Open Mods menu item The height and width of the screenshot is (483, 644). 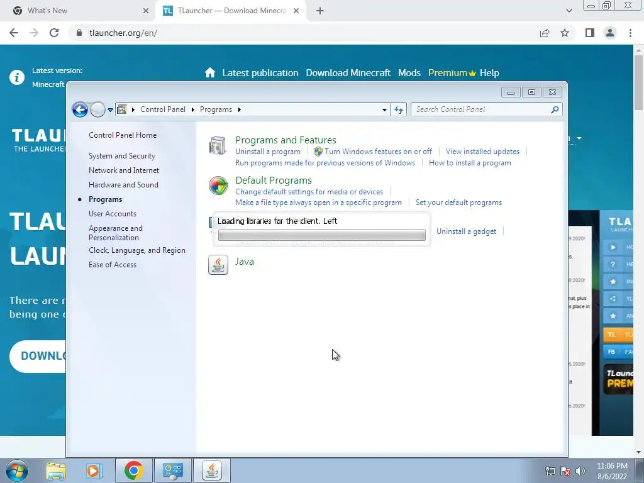409,73
